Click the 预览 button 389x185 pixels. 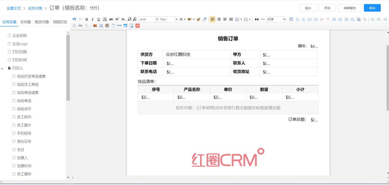[x=327, y=8]
